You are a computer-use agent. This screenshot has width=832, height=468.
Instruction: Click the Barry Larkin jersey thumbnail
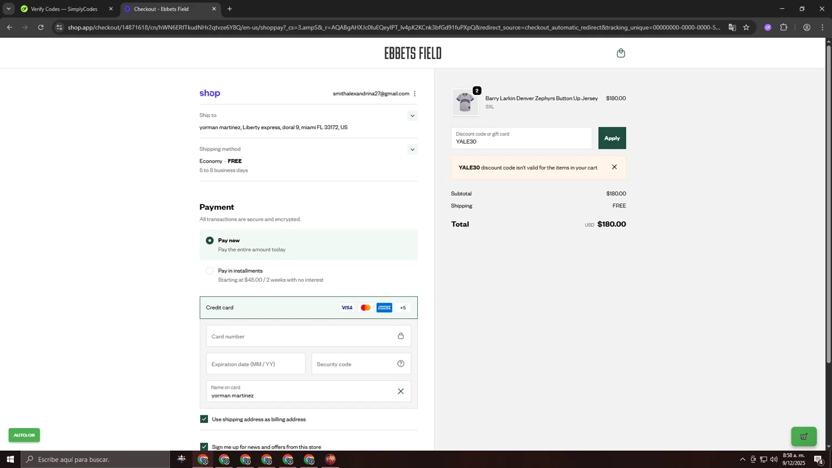click(465, 103)
